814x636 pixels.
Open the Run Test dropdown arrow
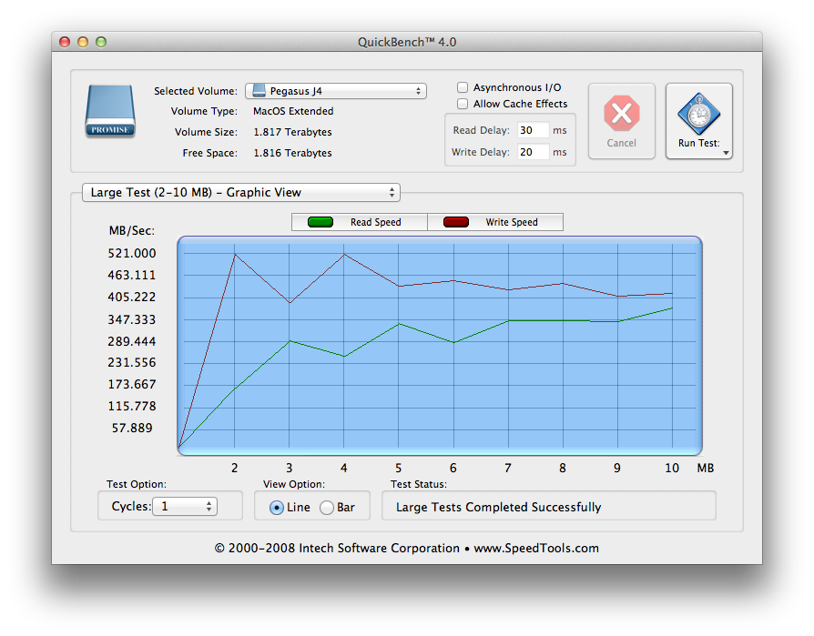pos(726,153)
